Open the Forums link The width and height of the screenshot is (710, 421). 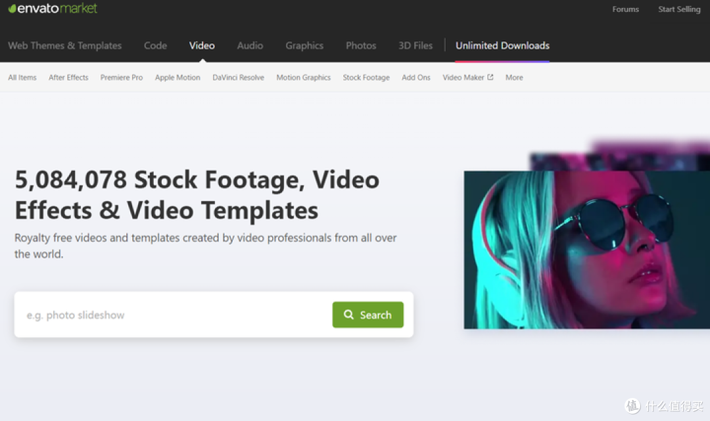pyautogui.click(x=625, y=9)
